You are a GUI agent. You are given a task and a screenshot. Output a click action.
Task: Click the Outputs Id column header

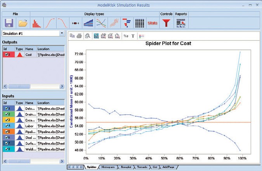point(9,49)
